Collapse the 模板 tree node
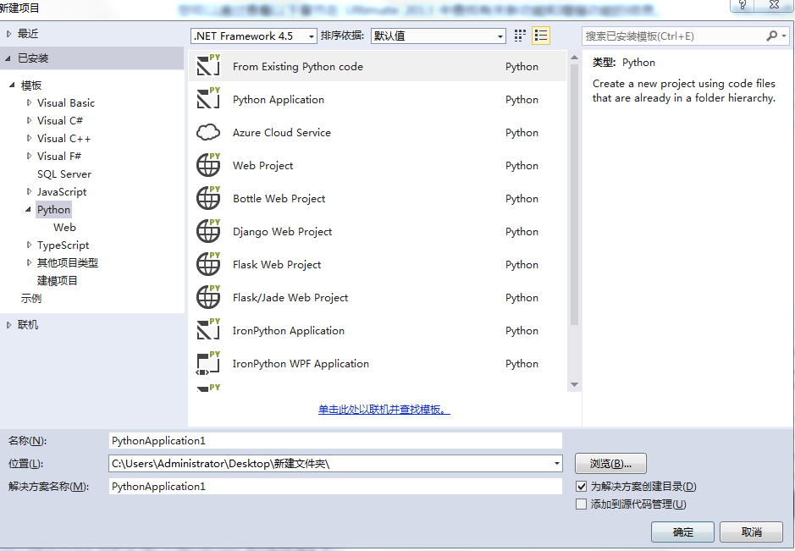Image resolution: width=795 pixels, height=551 pixels. pyautogui.click(x=12, y=85)
